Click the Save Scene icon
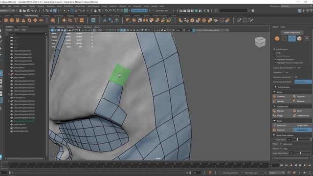 point(28,11)
